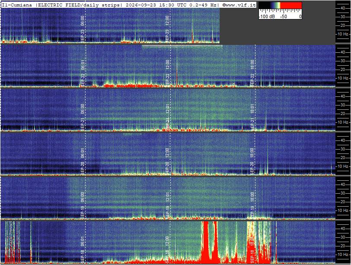Click the 12:01 marker on SEP-19 strip
The height and width of the screenshot is (265, 351).
167,197
